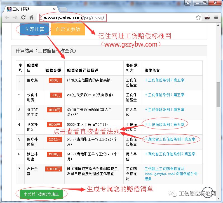Open 伤残补助金 row's 工伤保险条例 link

click(x=165, y=124)
